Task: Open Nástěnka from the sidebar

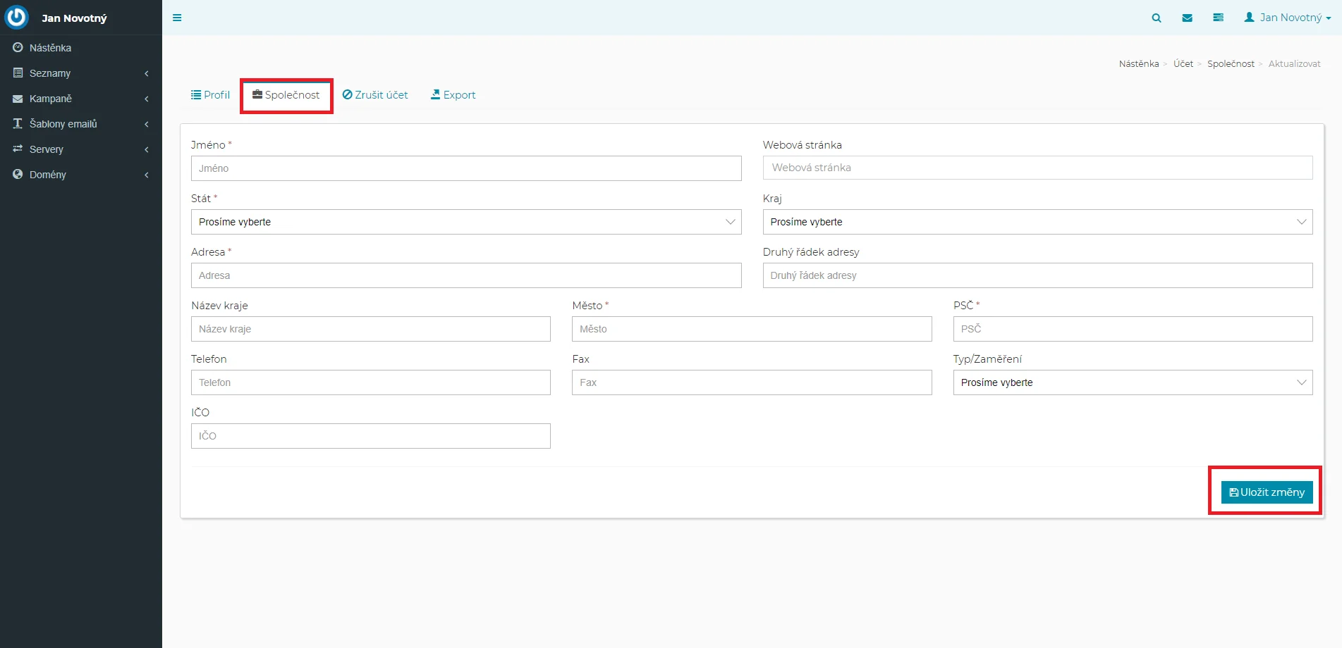Action: coord(50,48)
